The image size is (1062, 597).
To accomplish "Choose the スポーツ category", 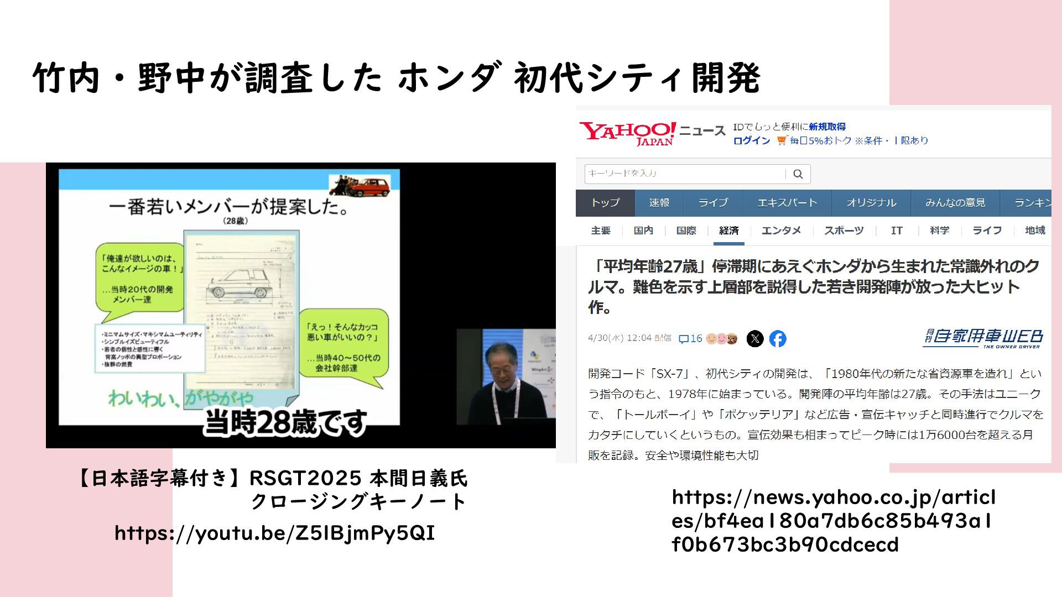I will coord(844,231).
